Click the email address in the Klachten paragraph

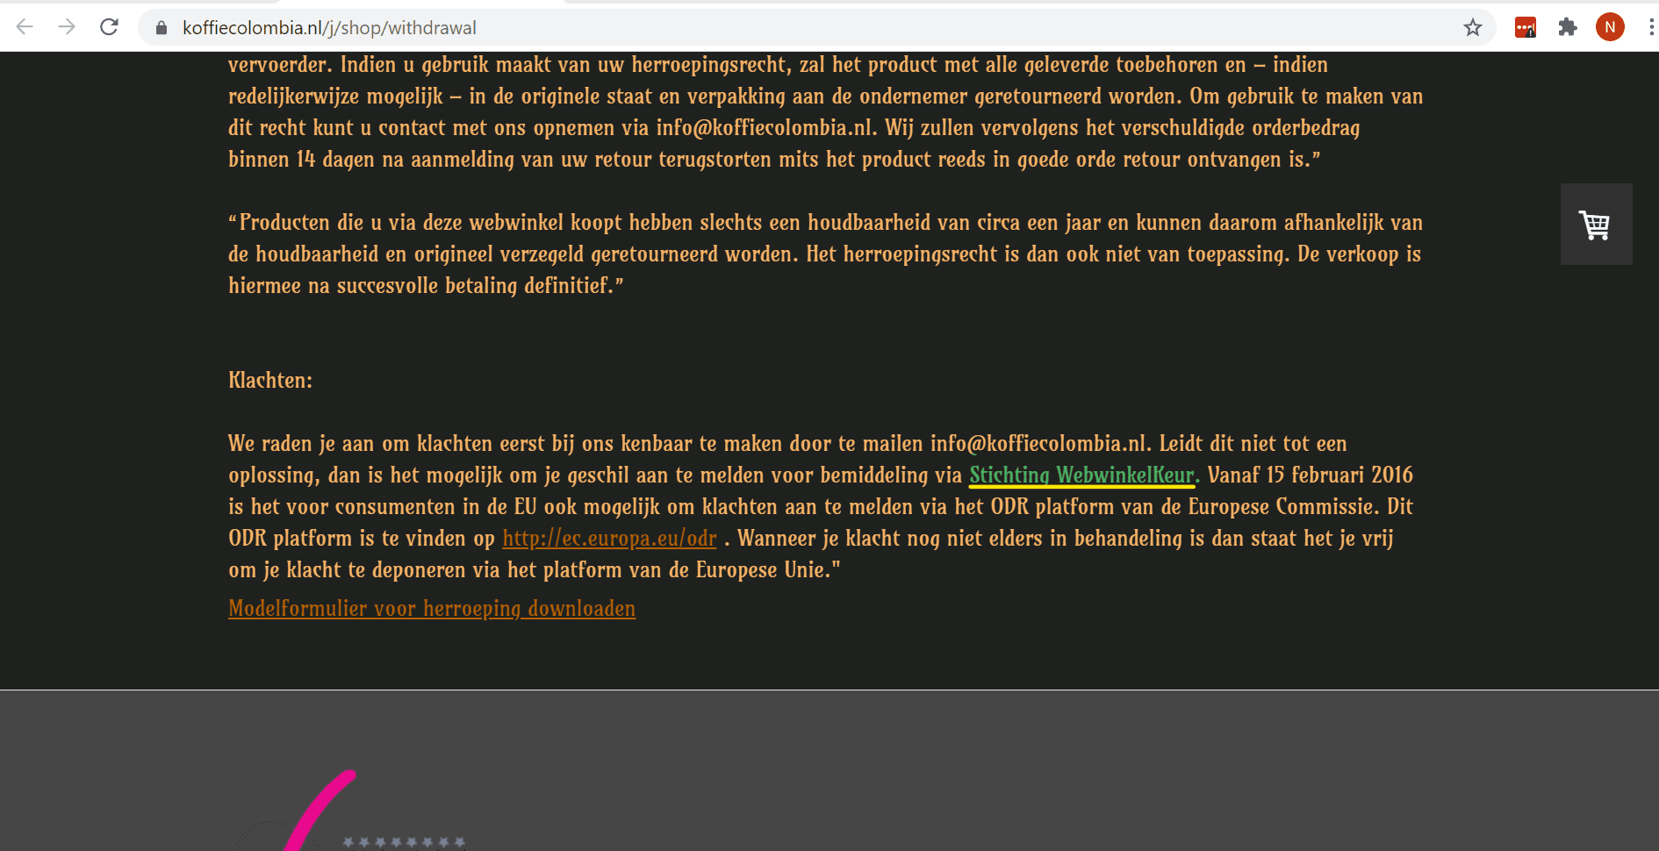coord(1038,444)
